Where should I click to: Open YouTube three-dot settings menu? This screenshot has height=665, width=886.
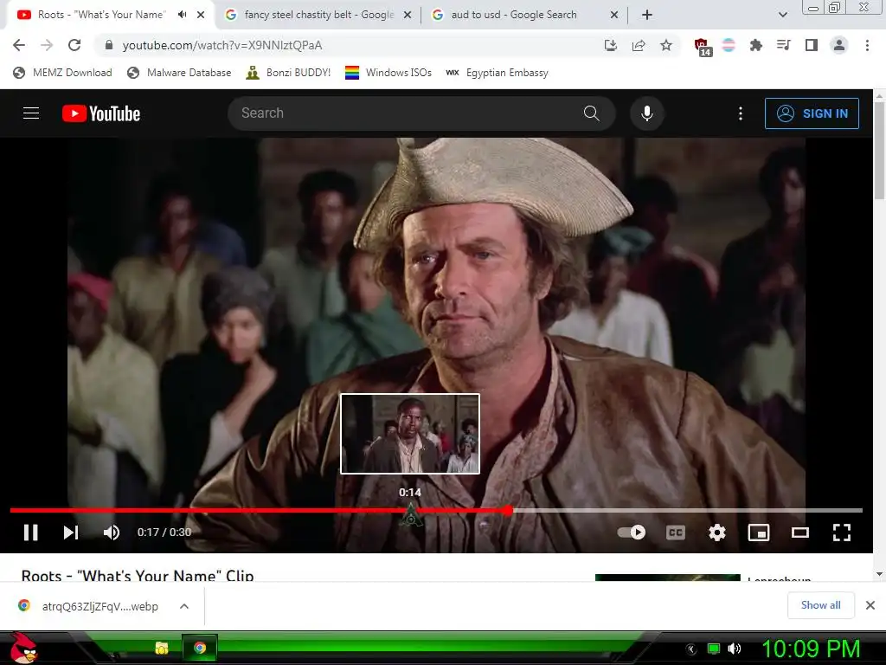tap(741, 113)
